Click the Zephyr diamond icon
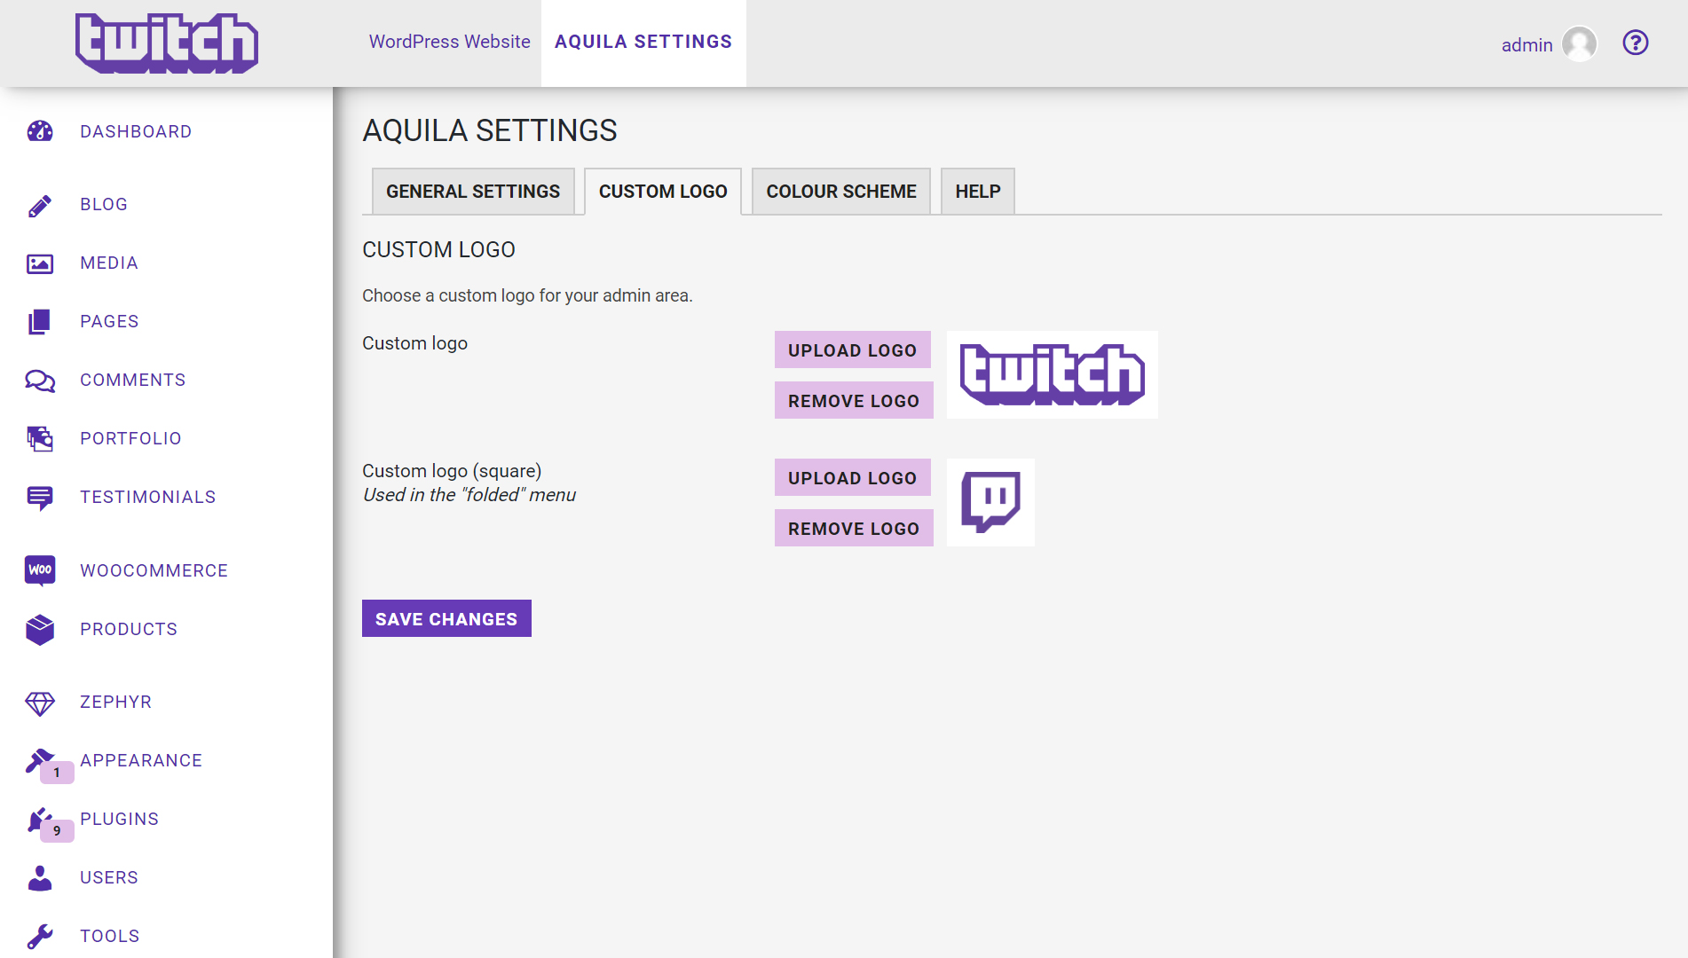Screen dimensions: 1688x958 (x=40, y=703)
